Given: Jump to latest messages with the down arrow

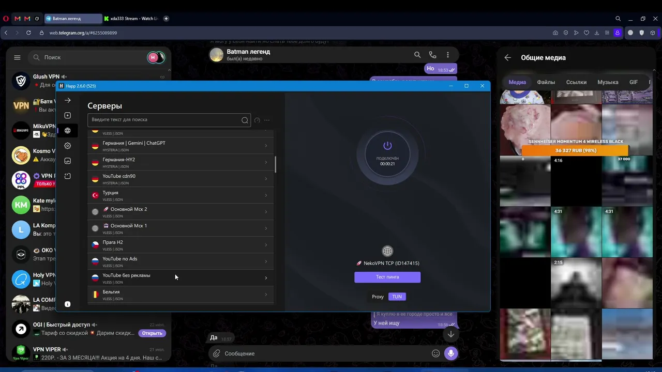Looking at the screenshot, I should click(451, 334).
